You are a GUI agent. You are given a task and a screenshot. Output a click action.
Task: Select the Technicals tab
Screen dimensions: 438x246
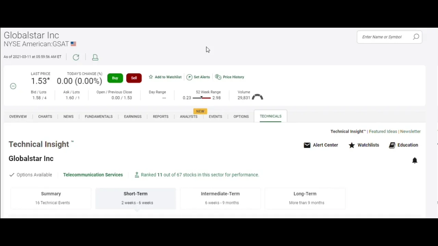(x=271, y=116)
